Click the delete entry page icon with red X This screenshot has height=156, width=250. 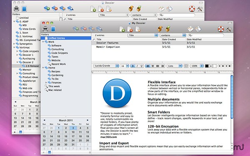(x=130, y=29)
